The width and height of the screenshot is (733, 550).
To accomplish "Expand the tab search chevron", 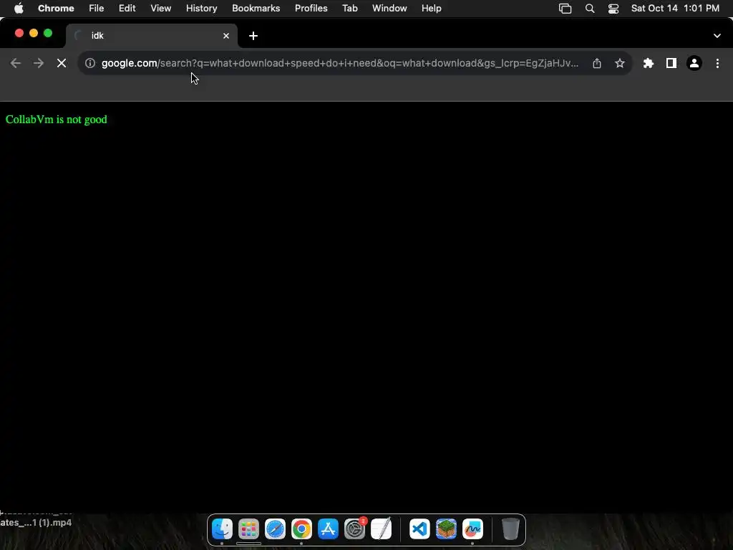I will click(x=717, y=36).
